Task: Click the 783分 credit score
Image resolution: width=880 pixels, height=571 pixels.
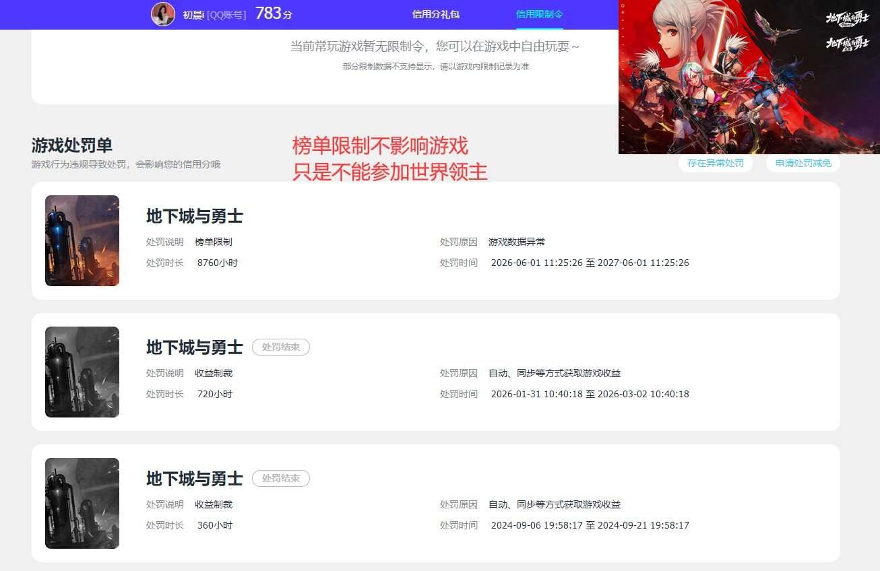Action: click(274, 13)
